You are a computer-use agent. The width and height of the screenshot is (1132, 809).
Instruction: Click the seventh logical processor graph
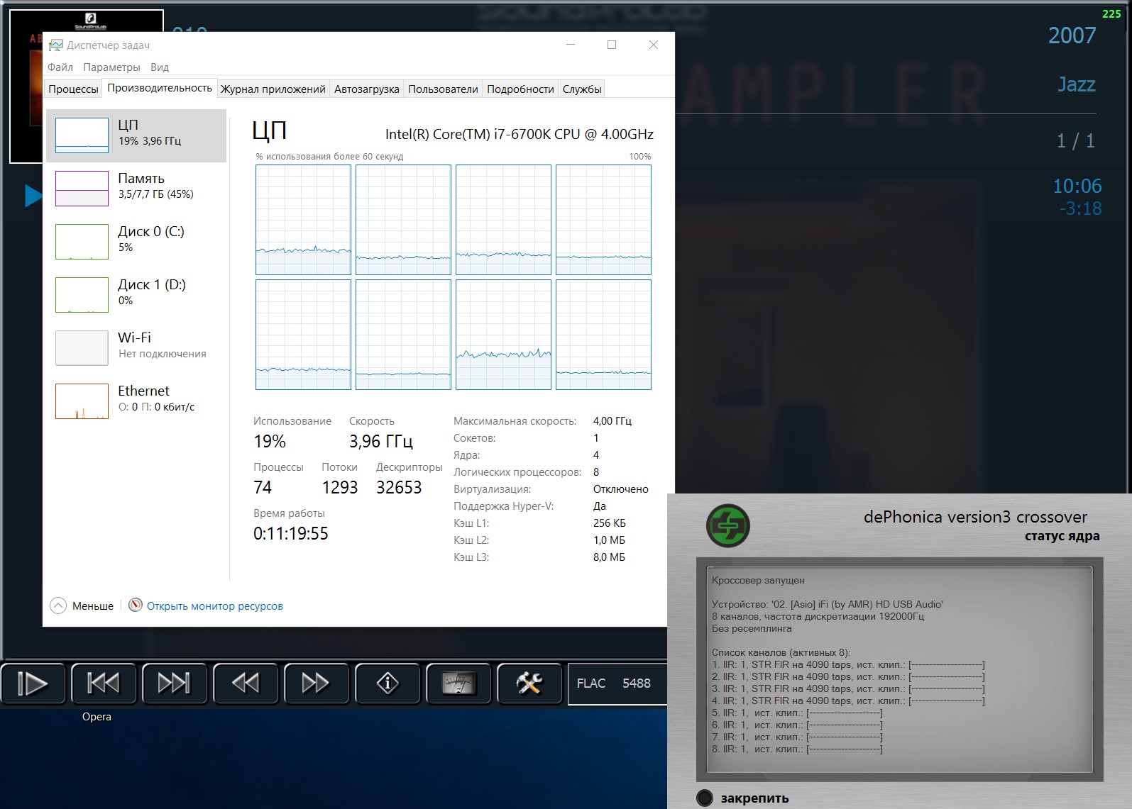(x=503, y=335)
